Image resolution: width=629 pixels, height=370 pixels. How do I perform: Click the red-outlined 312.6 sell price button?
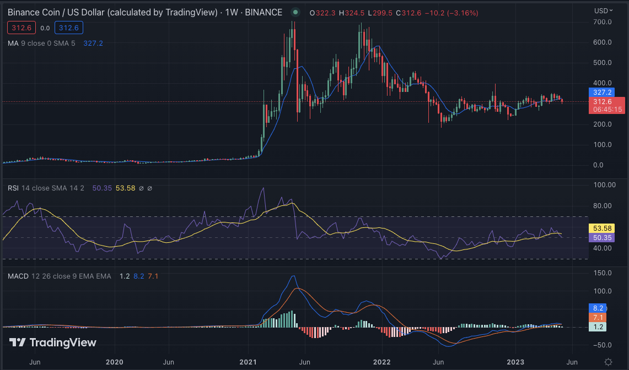21,28
